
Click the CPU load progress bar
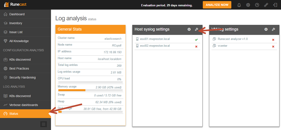click(91, 82)
